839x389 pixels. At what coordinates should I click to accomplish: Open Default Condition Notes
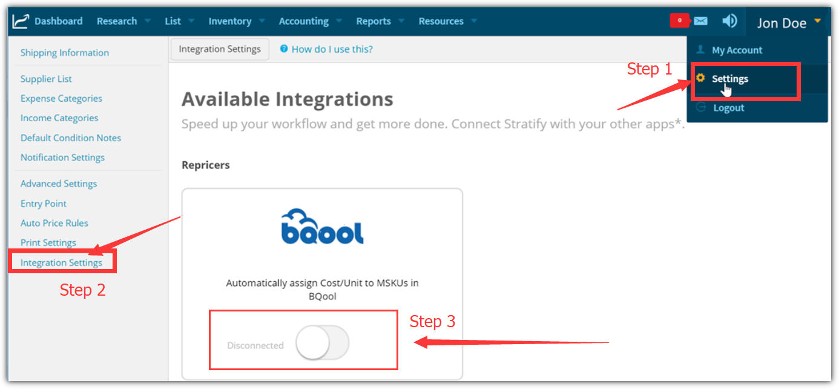pos(71,138)
